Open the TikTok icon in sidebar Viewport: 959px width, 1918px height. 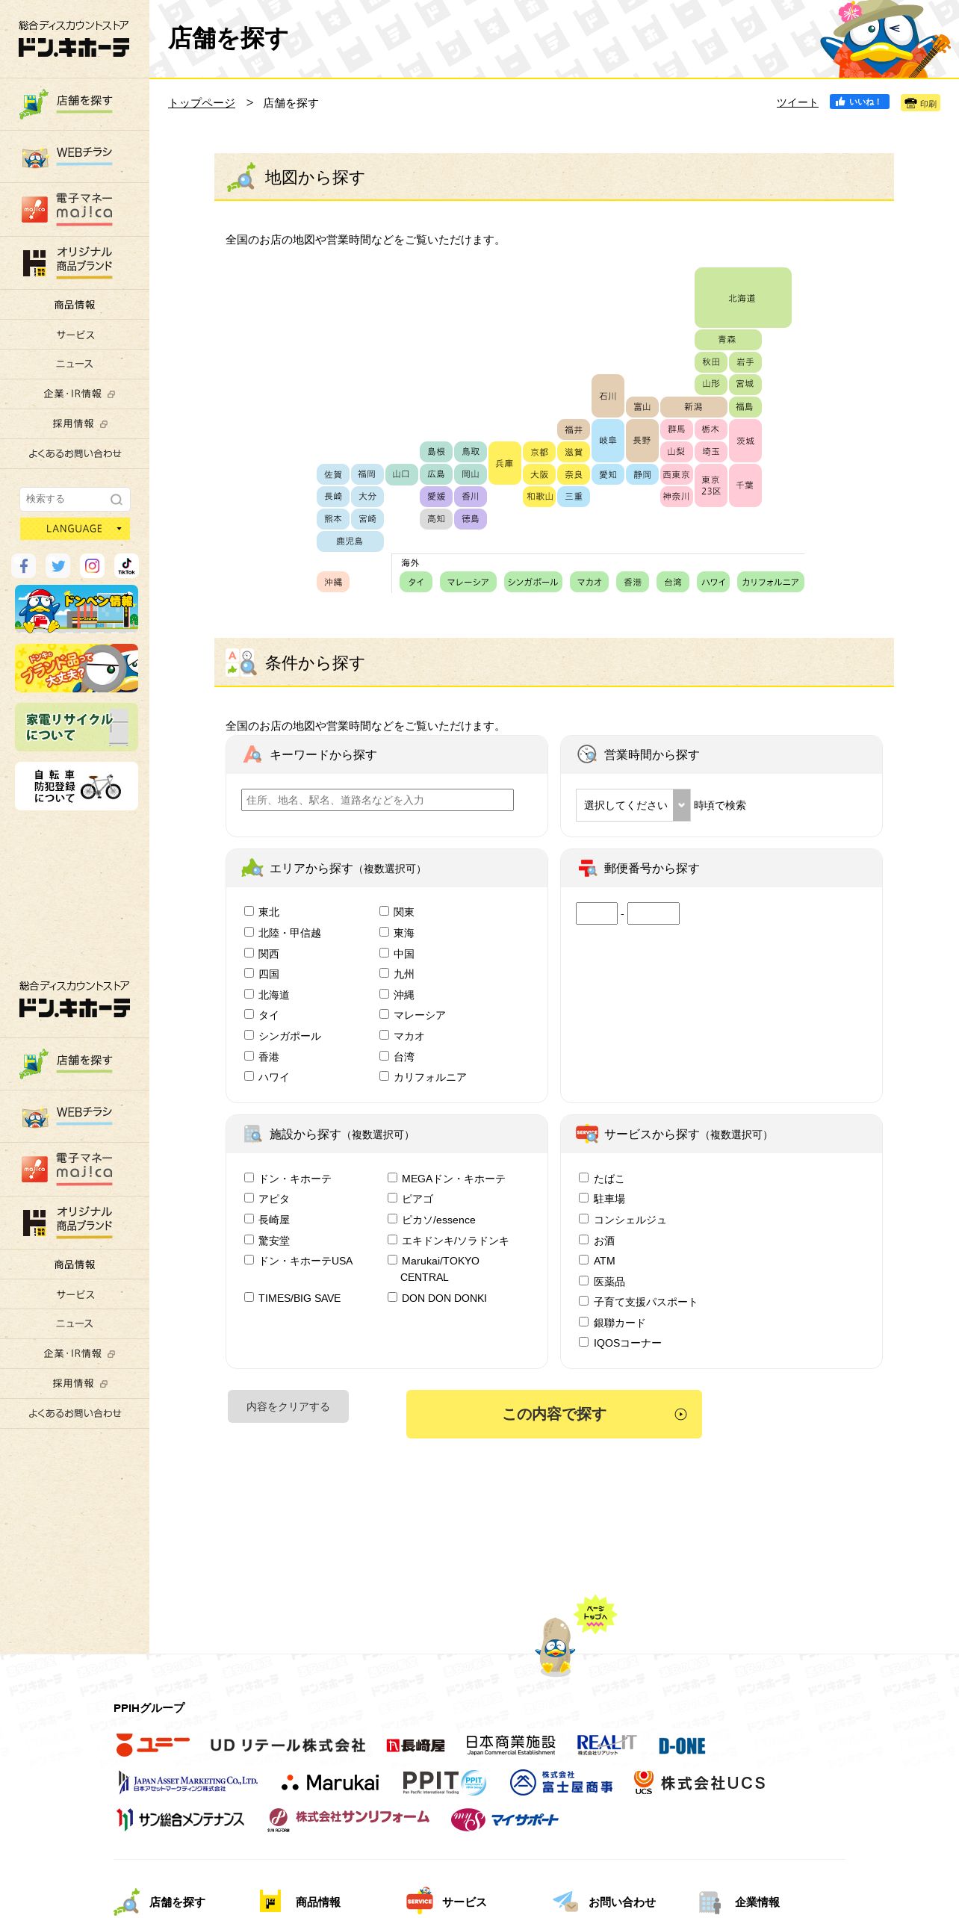coord(126,565)
